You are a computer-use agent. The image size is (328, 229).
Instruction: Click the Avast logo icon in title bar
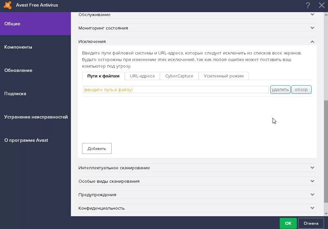(x=8, y=5)
